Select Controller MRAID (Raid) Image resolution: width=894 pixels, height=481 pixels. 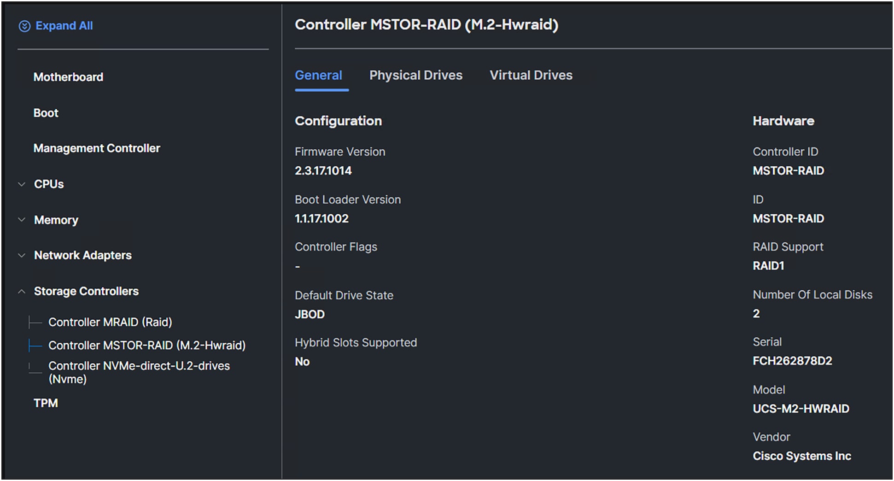[111, 322]
